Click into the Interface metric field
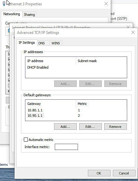Viewport: 138px width, 181px height. 66,147
